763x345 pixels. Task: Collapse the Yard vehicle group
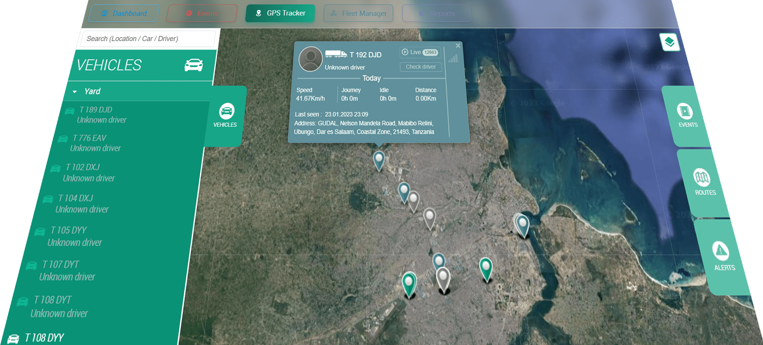point(75,91)
